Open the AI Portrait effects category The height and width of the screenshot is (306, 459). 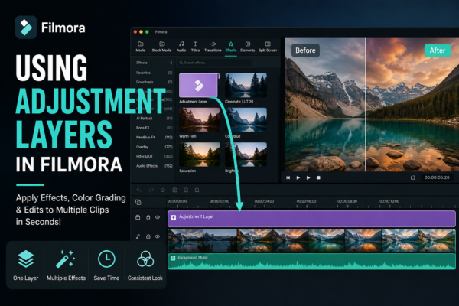(154, 119)
